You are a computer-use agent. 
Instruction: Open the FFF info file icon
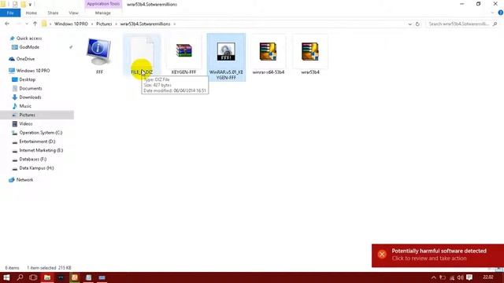99,52
